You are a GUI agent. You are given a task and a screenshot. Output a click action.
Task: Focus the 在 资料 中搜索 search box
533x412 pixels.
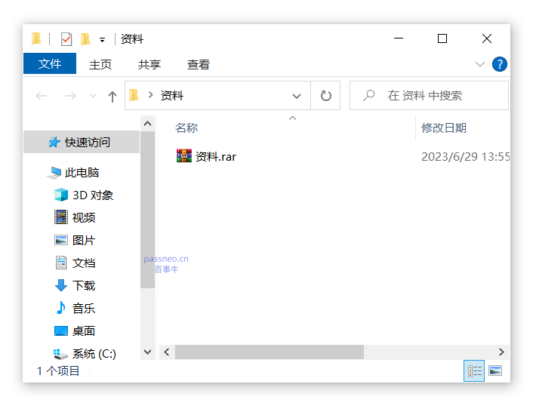429,95
